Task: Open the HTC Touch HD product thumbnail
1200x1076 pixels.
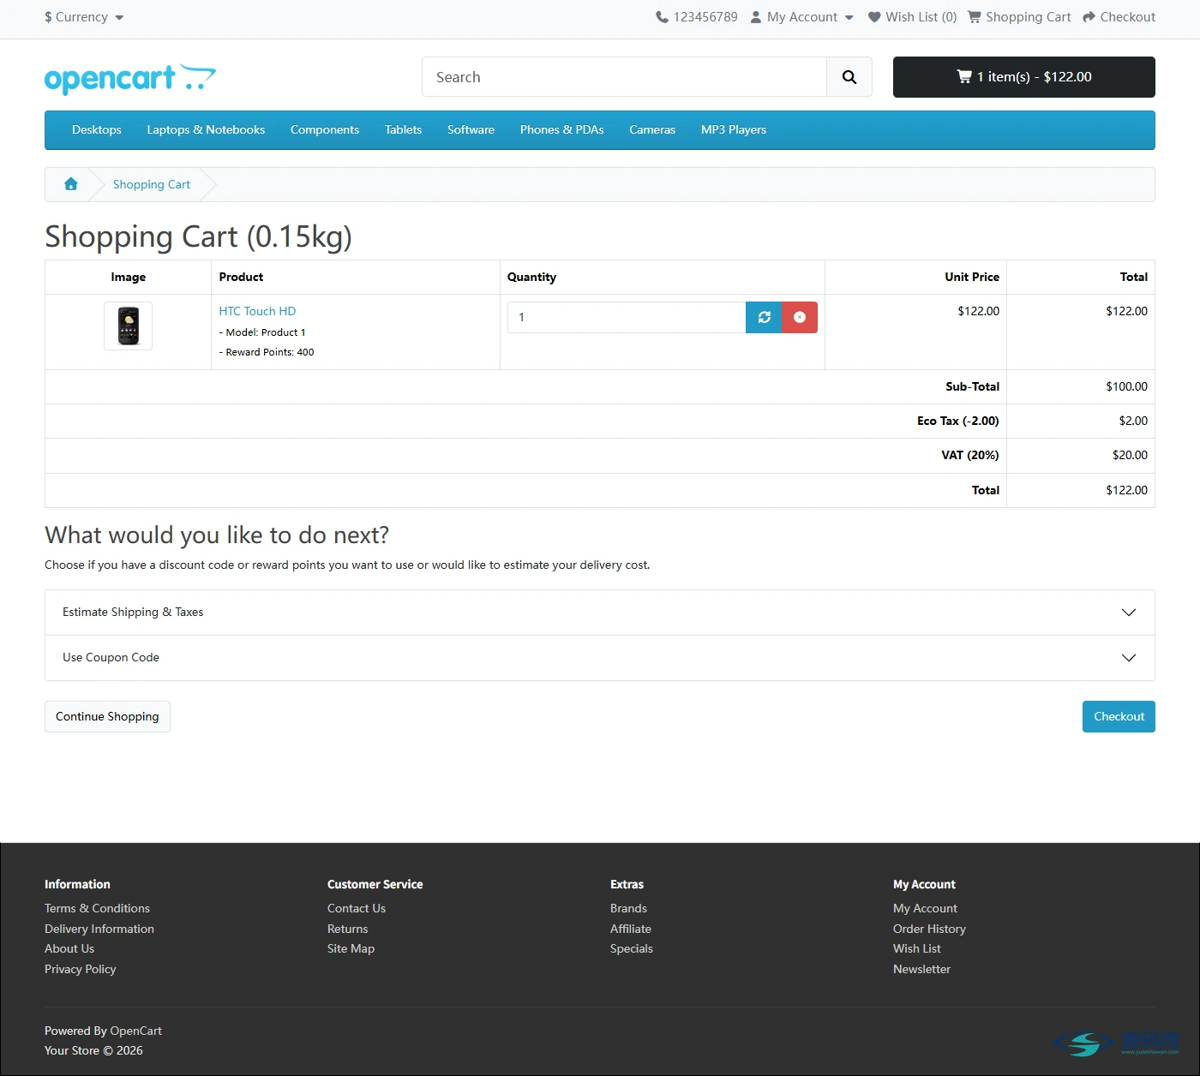Action: 129,326
